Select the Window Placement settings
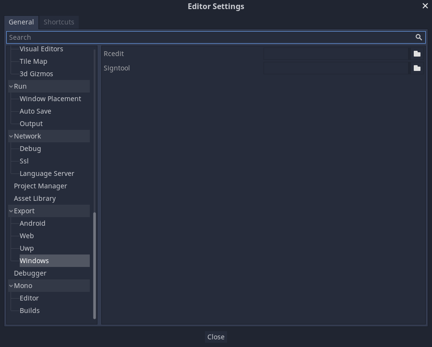Screen dimensions: 432x347 [50, 98]
